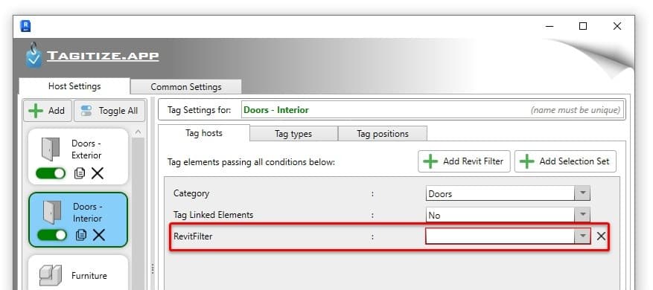The image size is (653, 290).
Task: Click the Add Selection Set button
Action: tap(565, 161)
